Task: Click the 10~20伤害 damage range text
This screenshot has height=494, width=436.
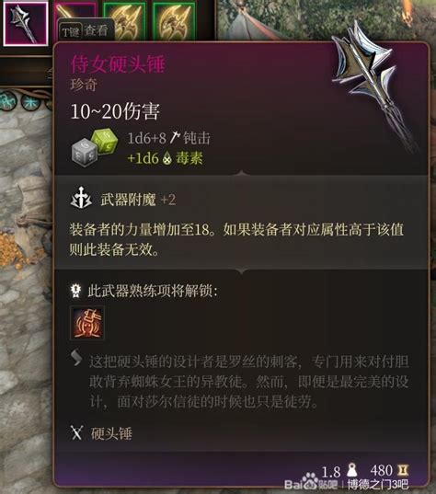Action: 115,111
